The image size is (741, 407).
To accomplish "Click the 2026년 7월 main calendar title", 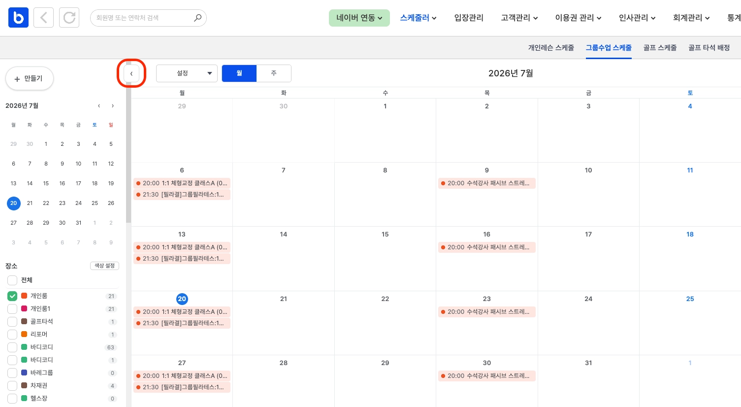I will pyautogui.click(x=511, y=73).
